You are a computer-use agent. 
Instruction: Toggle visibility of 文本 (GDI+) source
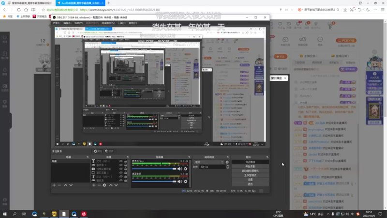tap(121, 161)
